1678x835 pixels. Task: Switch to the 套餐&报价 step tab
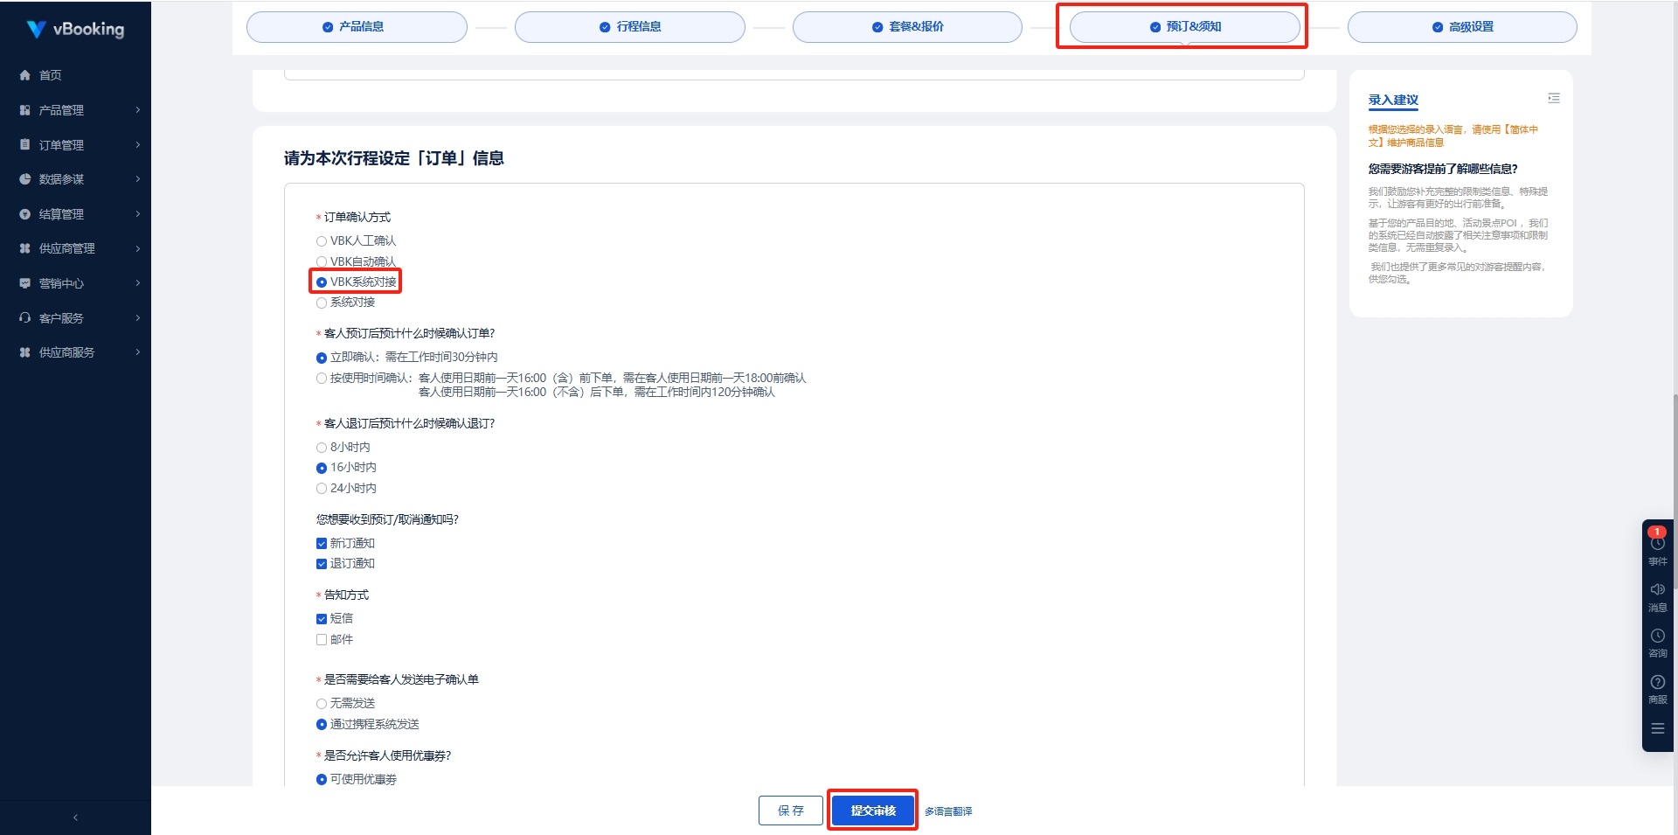(x=906, y=26)
